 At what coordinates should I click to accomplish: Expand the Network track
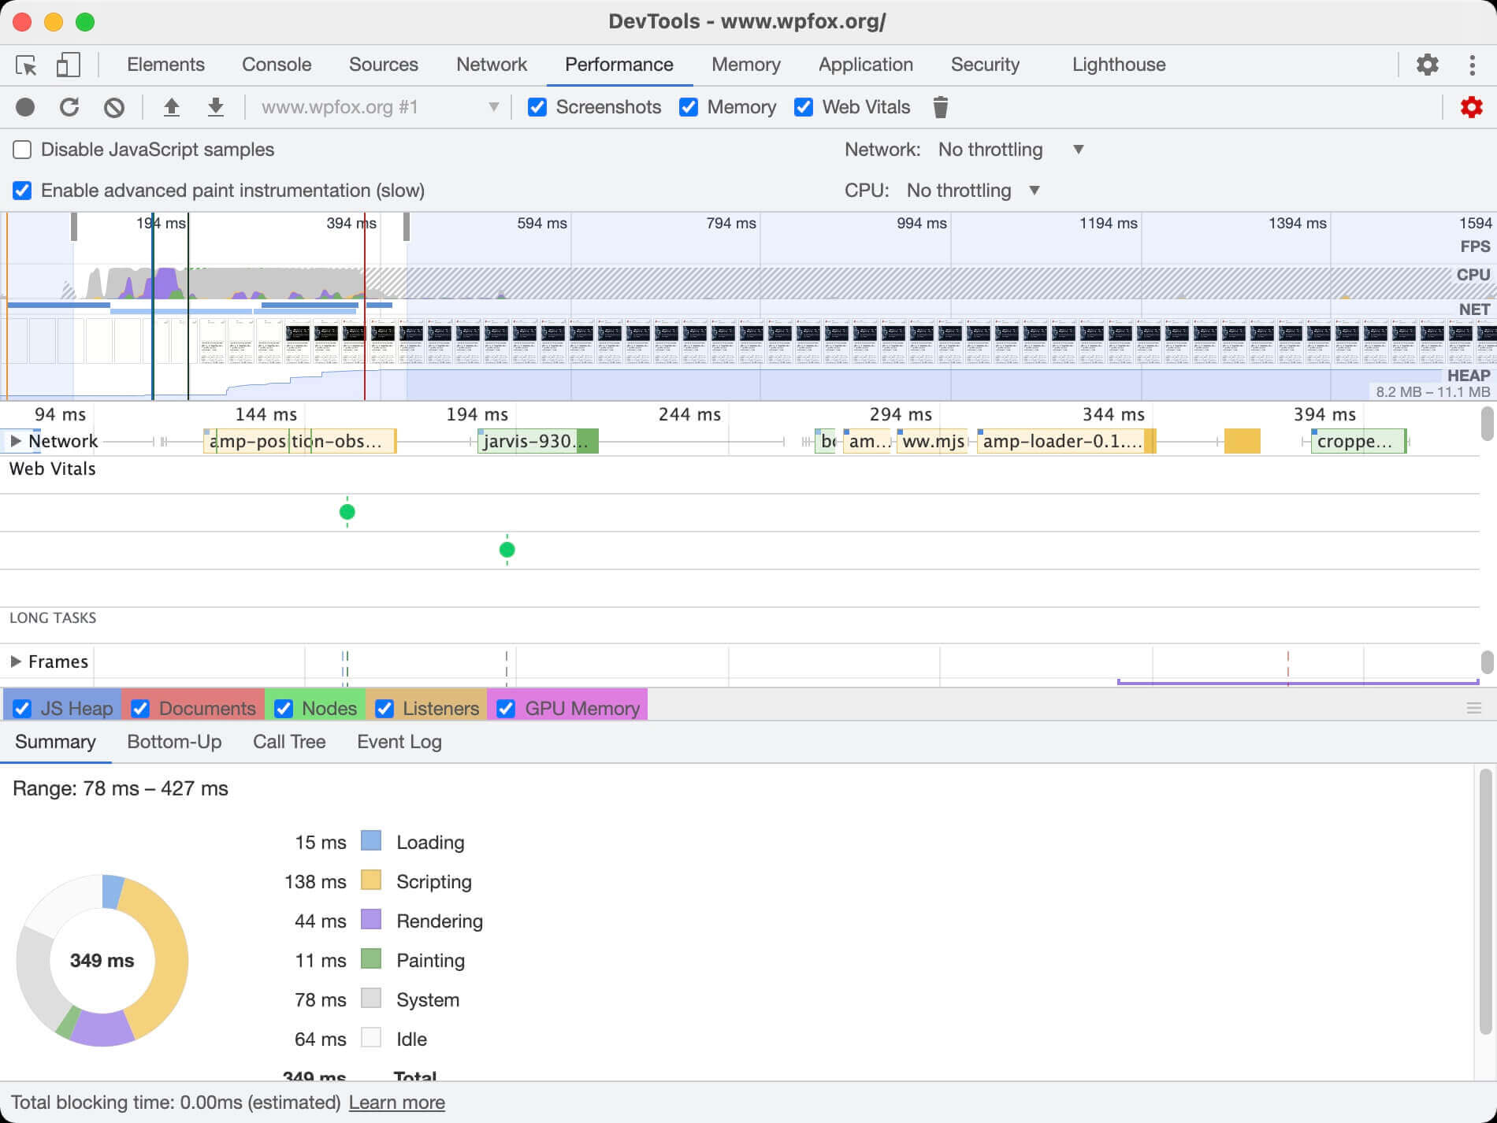point(15,441)
